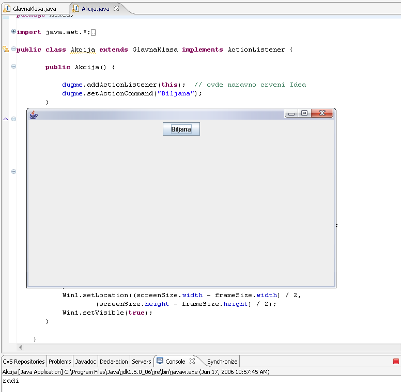Click the warning marker beside class Akcija

[x=5, y=49]
